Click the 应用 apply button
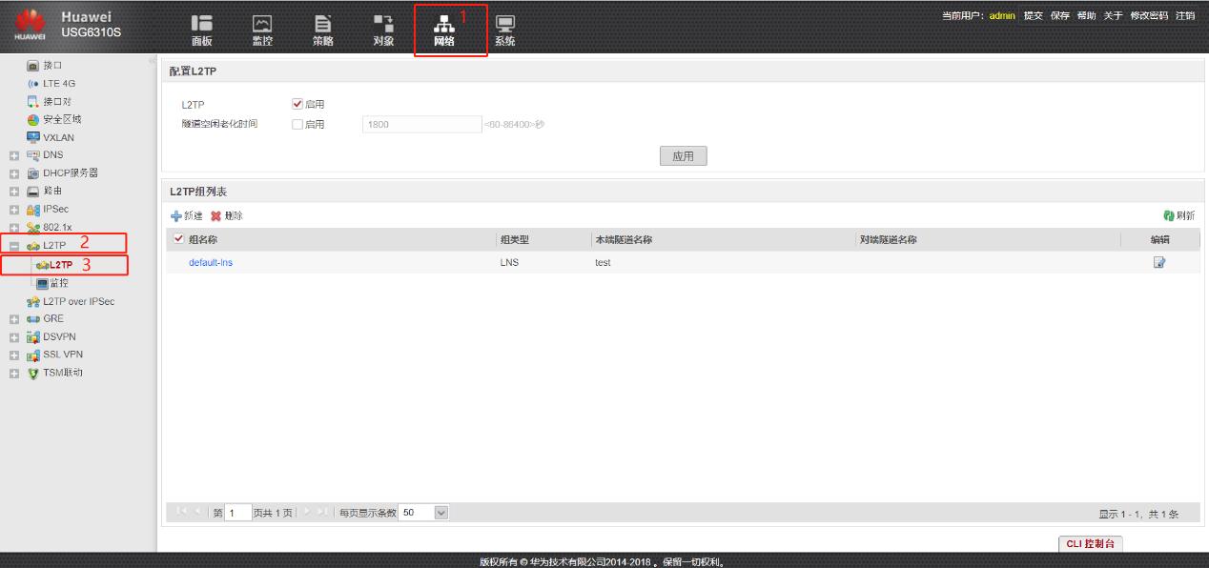The width and height of the screenshot is (1209, 568). 683,155
